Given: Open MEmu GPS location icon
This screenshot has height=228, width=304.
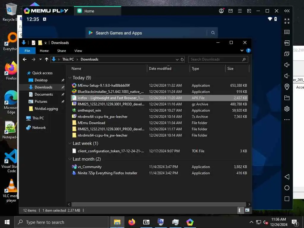Looking at the screenshot, I should pos(287,87).
